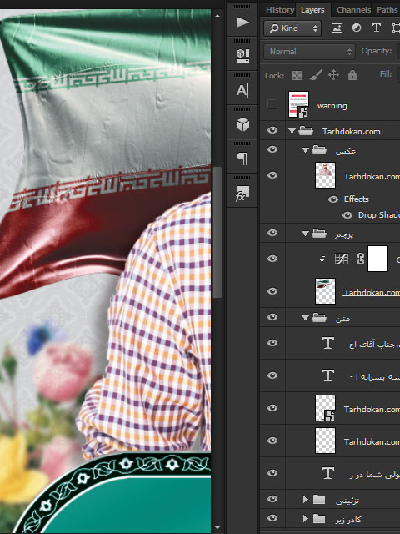Lock image pixels brush icon

click(x=316, y=75)
